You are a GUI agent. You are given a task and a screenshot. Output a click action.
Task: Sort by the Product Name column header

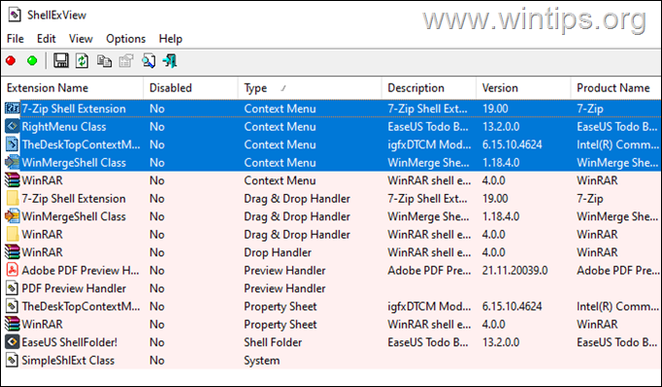coord(616,88)
